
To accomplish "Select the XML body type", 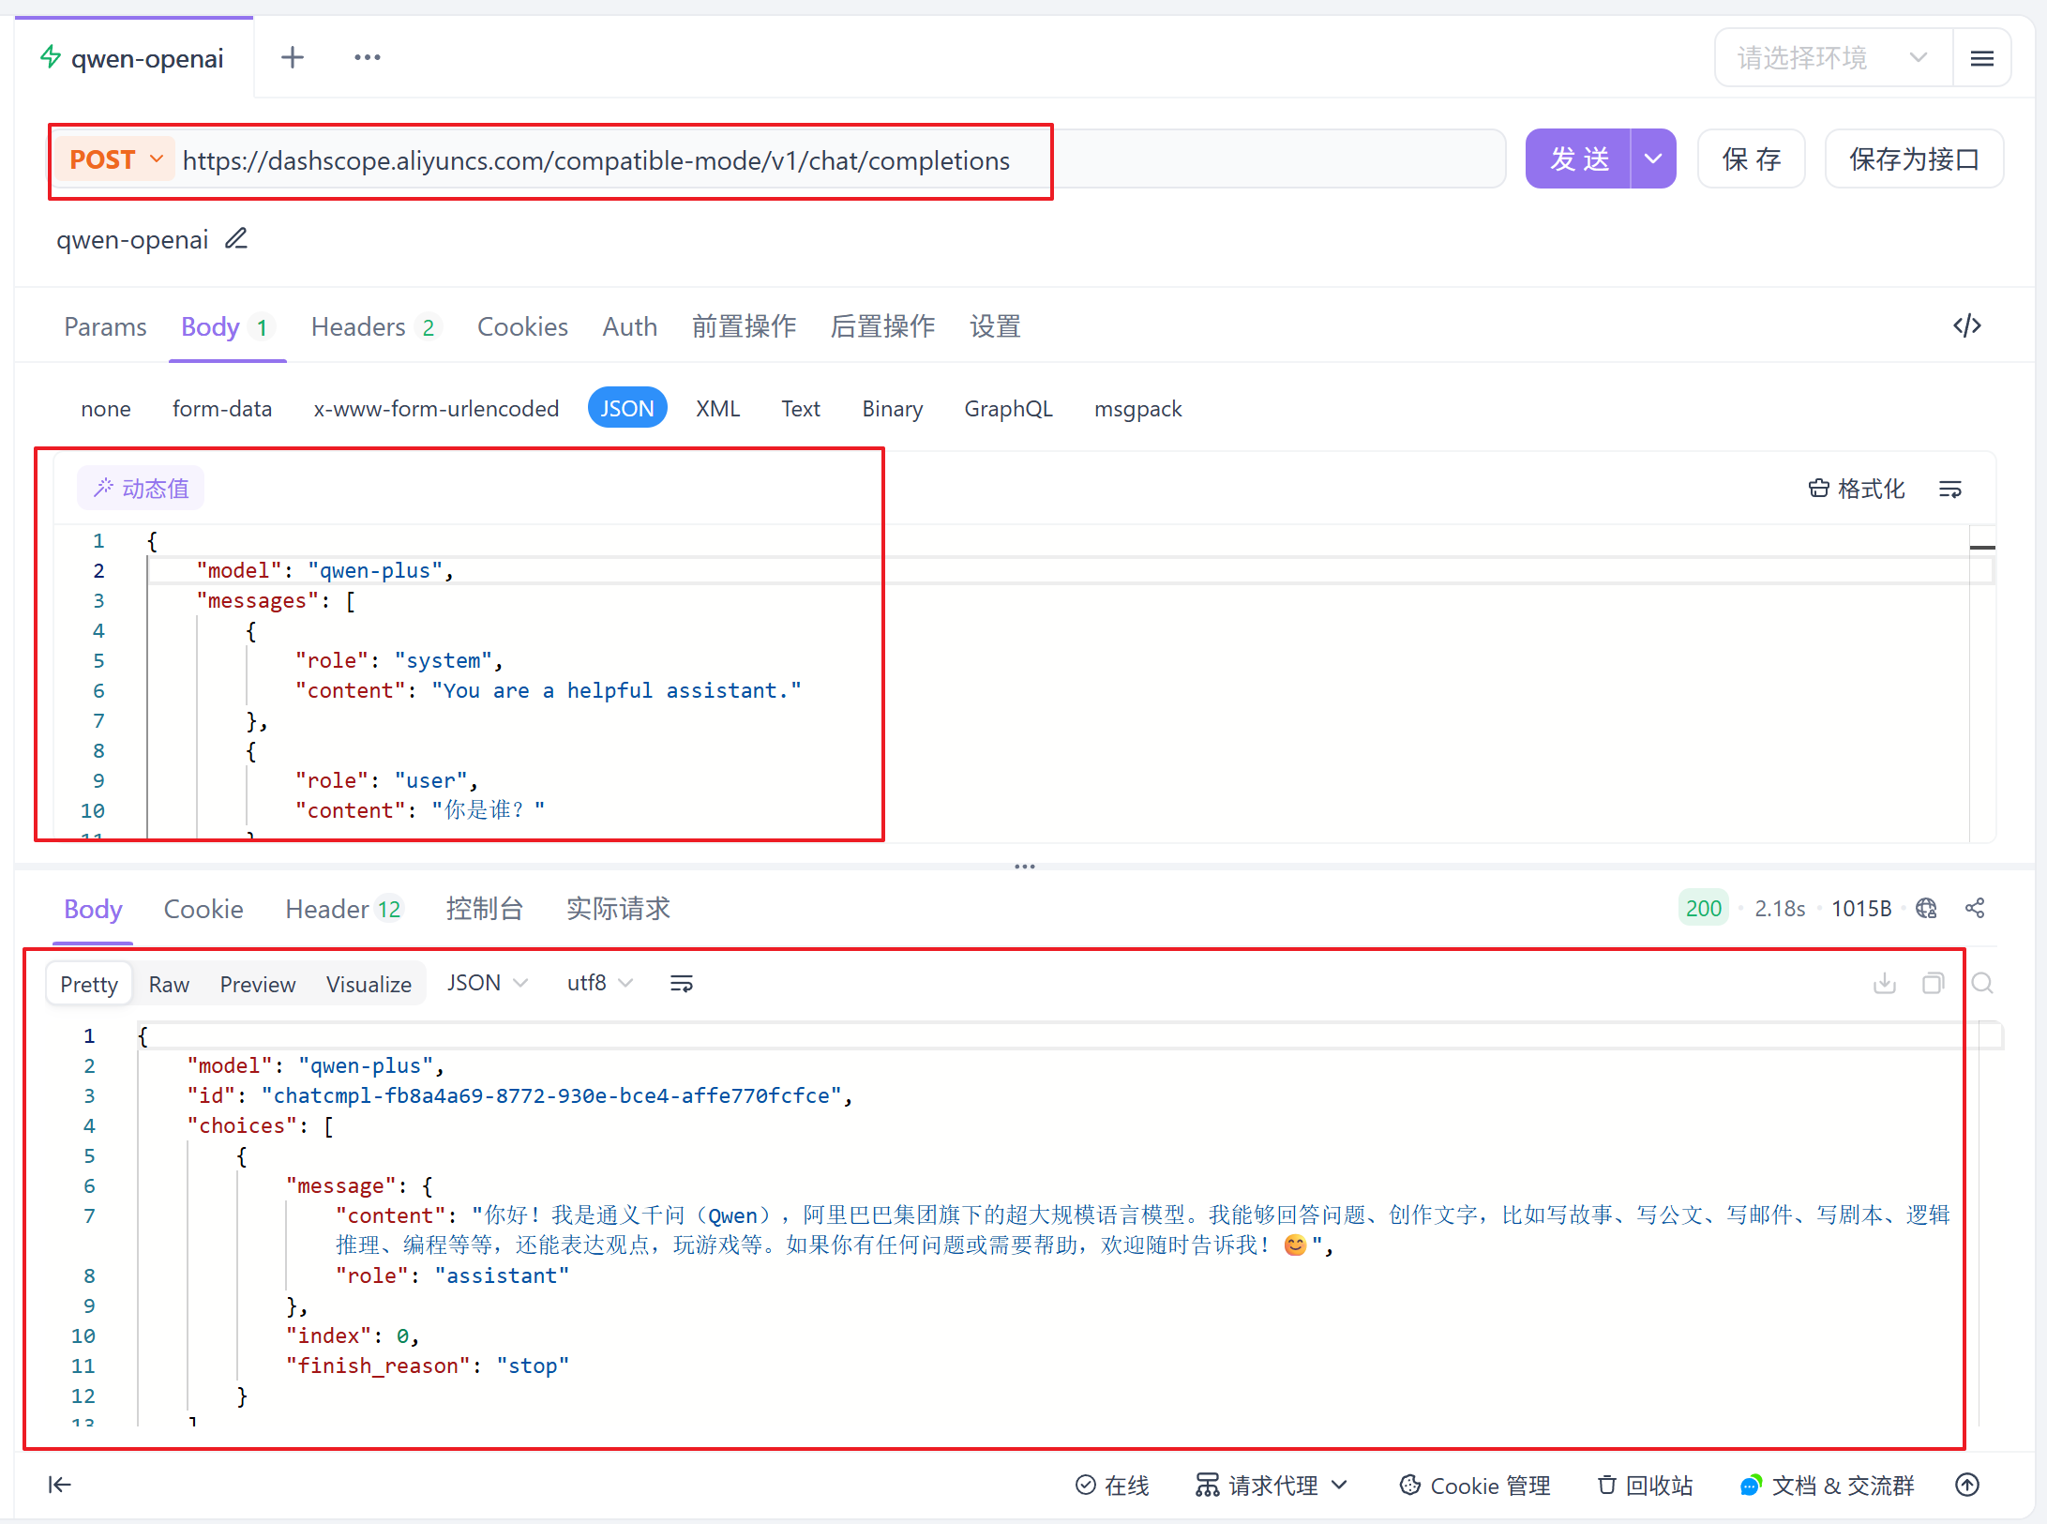I will (717, 409).
